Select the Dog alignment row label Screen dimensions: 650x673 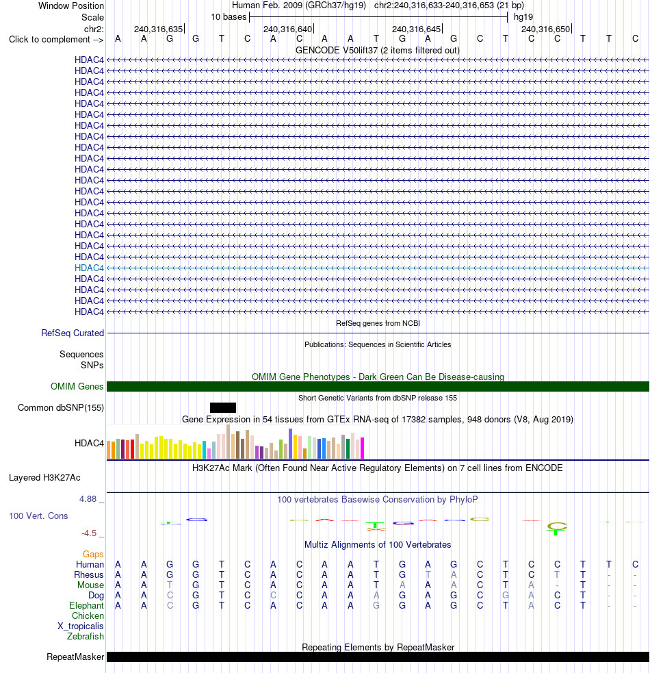96,596
